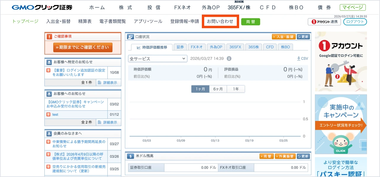Viewport: 380px width, 177px height.
Task: Download account data via CSV icon
Action: 302,58
